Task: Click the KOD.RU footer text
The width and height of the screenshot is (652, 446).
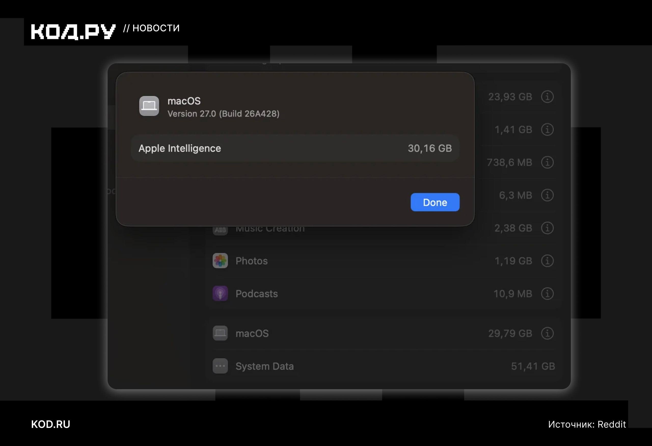Action: click(50, 424)
